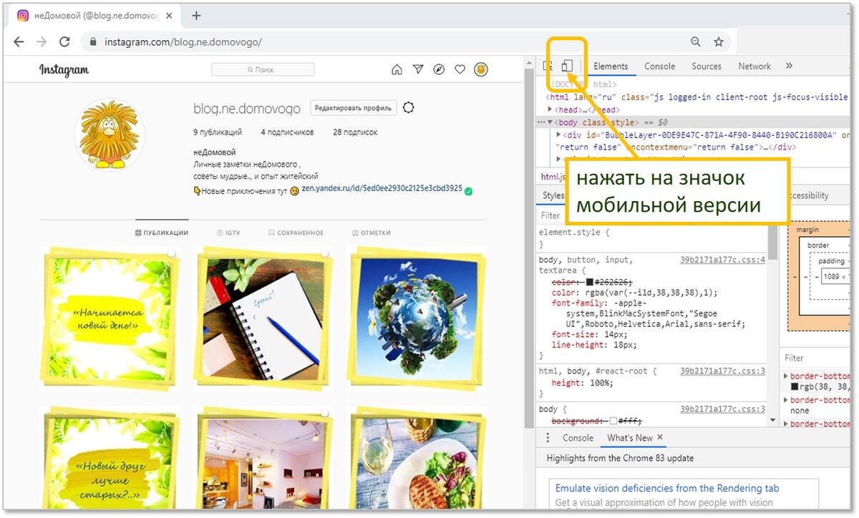Screen dimensions: 859x518
Task: Open 39b2171a177c.css:4 source link
Action: coord(722,260)
